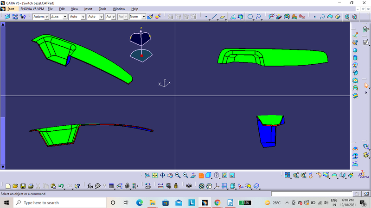Open the None layer dropdown
The width and height of the screenshot is (371, 208).
137,17
